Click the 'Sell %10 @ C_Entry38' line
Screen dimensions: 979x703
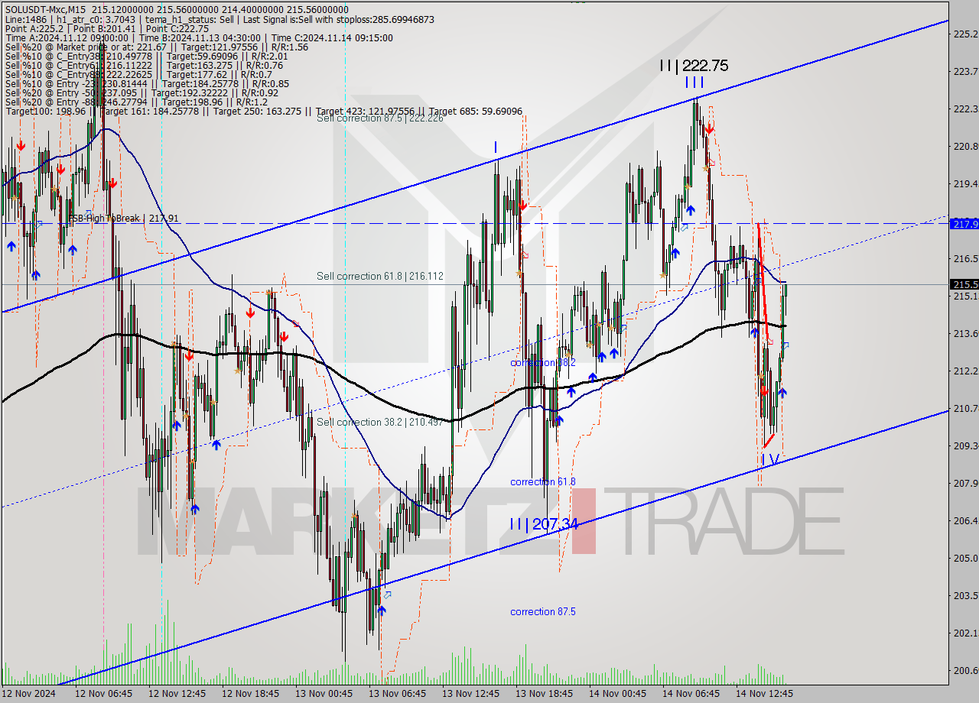tap(146, 56)
